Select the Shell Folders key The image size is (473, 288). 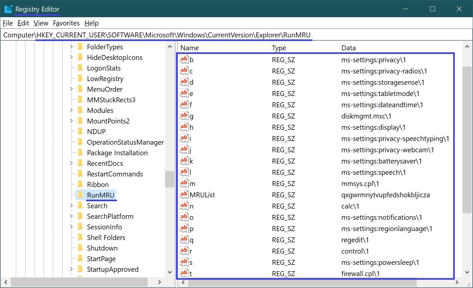pos(106,237)
